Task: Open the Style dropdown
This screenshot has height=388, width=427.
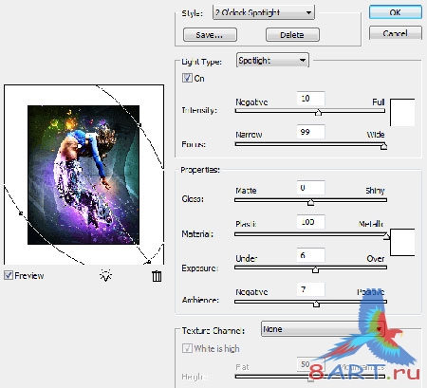Action: 264,12
